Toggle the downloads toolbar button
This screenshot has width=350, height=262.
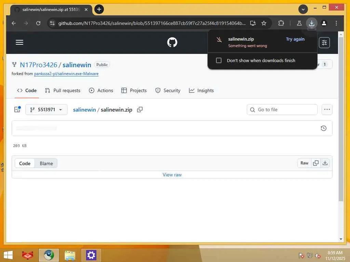pos(312,23)
